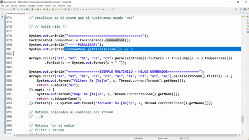Click the vertical scrollbar up arrow
This screenshot has height=140, width=249.
[x=242, y=17]
